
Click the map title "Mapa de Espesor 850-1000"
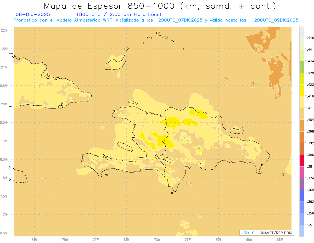click(x=110, y=6)
